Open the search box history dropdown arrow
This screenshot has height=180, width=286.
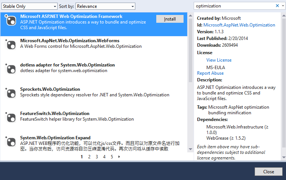[x=283, y=6]
